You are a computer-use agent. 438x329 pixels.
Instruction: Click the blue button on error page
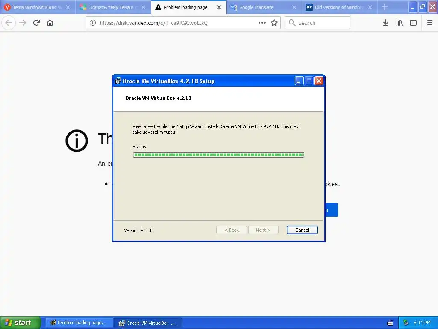pyautogui.click(x=331, y=210)
